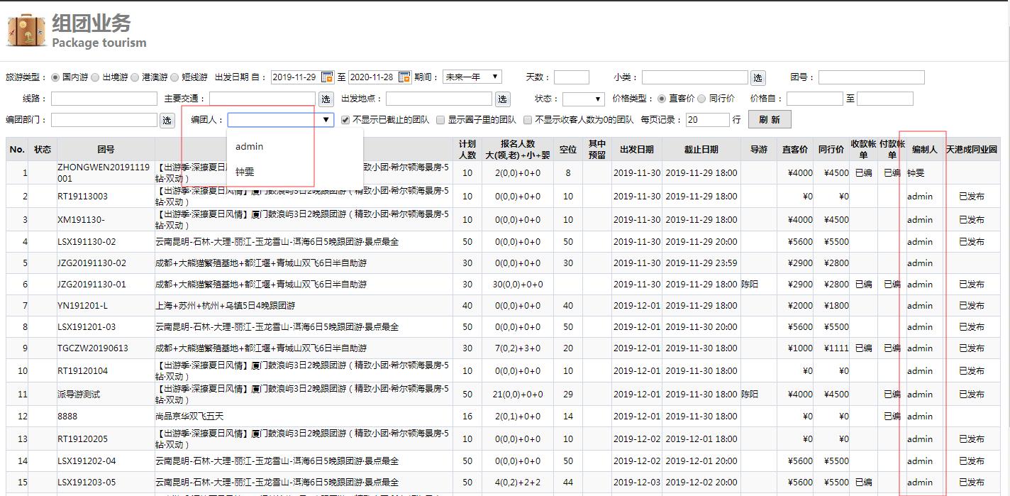Open tour group link LSX191130-02

87,242
